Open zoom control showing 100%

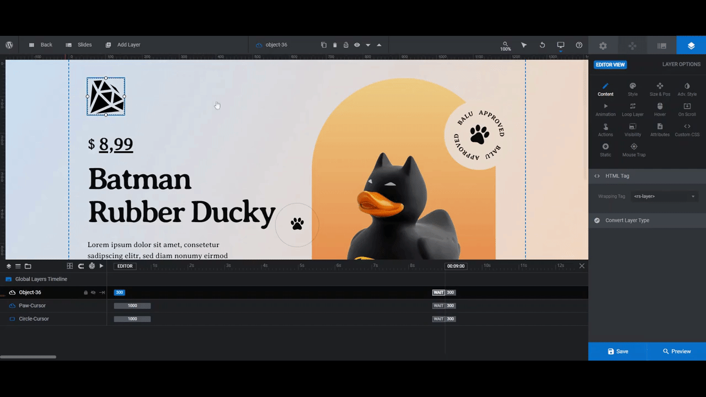tap(505, 46)
